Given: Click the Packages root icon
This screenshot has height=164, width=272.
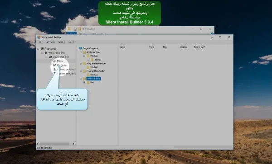Looking at the screenshot, I should 42,49.
